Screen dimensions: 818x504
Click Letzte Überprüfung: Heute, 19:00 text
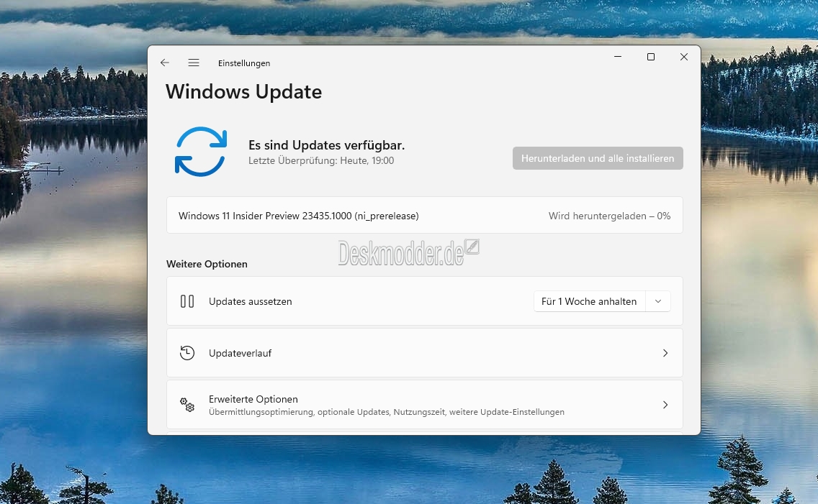pyautogui.click(x=321, y=160)
